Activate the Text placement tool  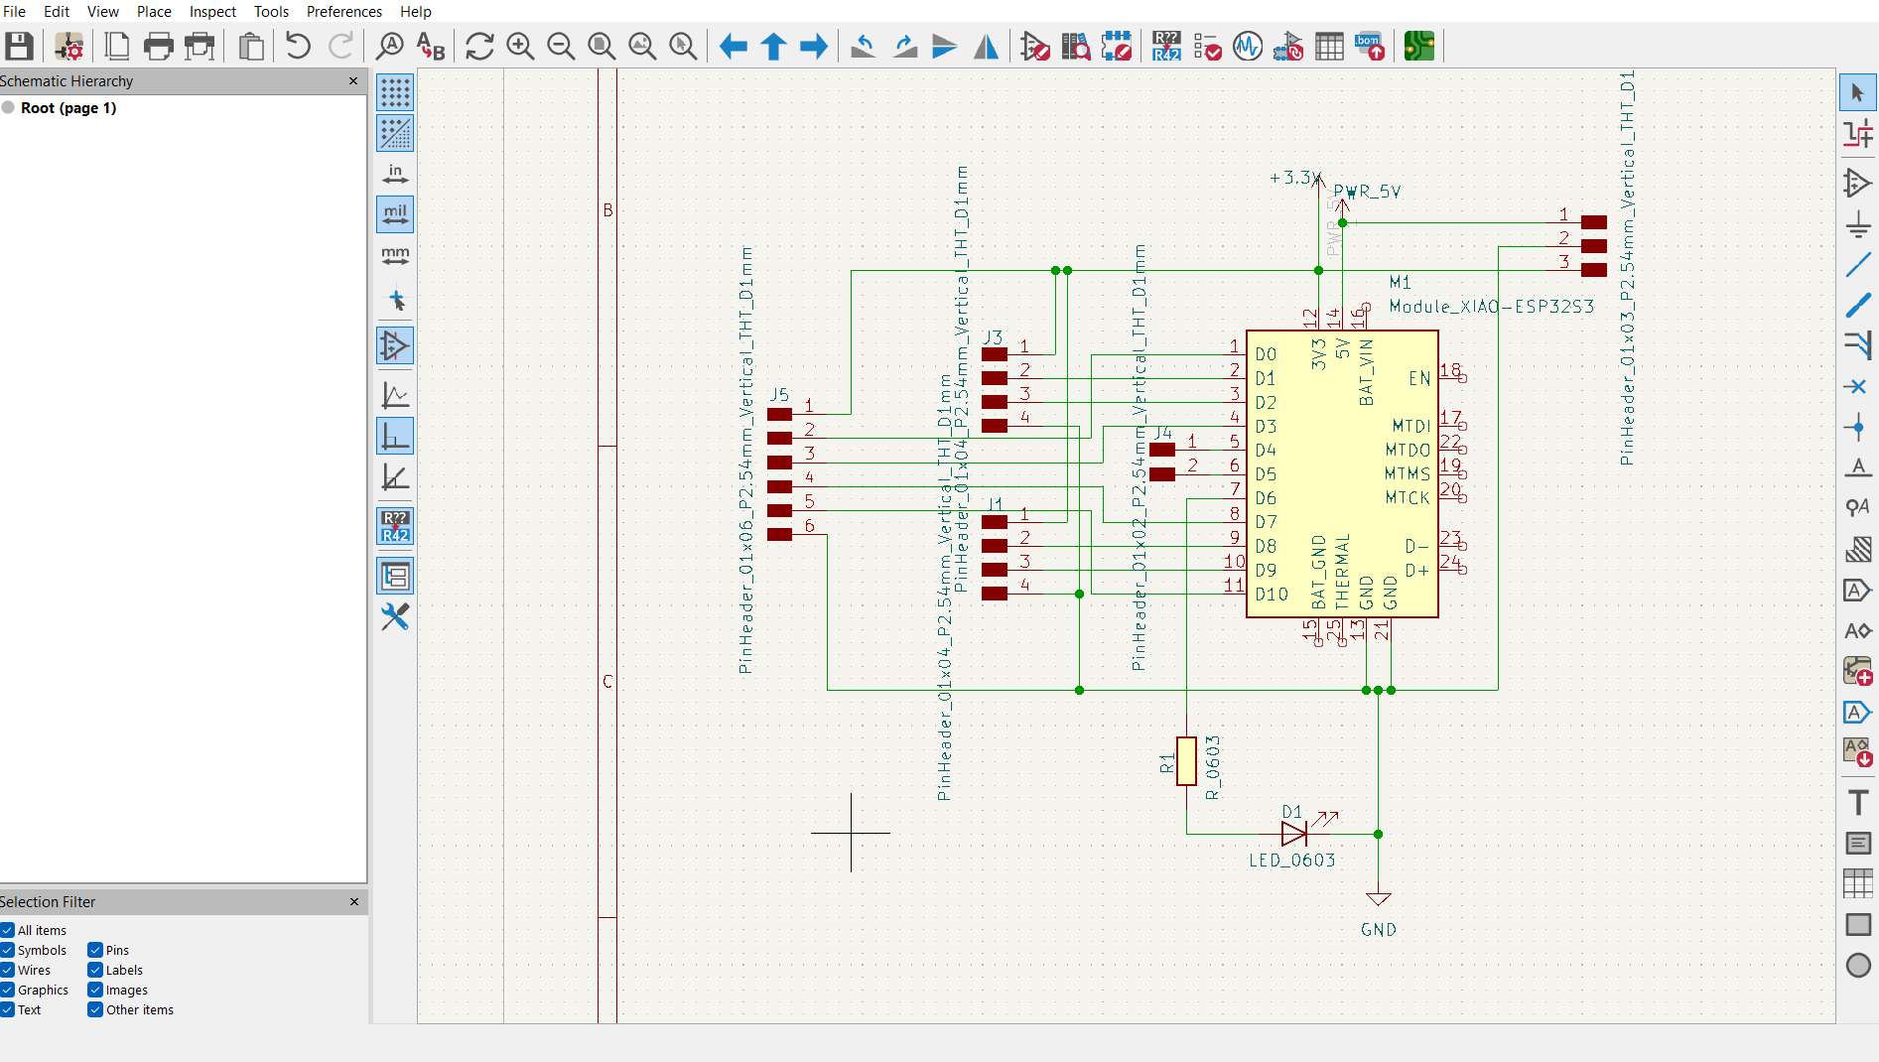point(1857,801)
